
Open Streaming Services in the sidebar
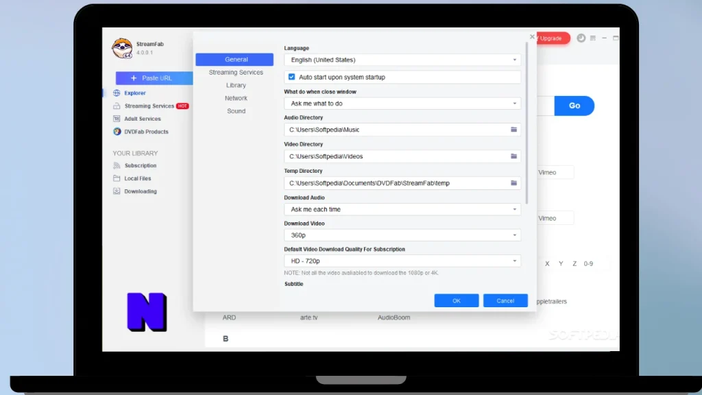point(149,106)
